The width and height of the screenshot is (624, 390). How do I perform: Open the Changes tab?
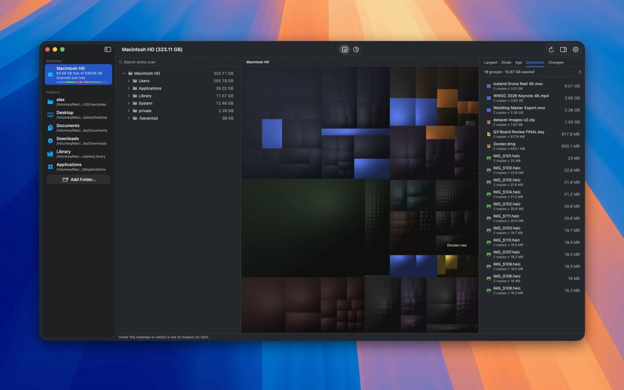pyautogui.click(x=556, y=63)
